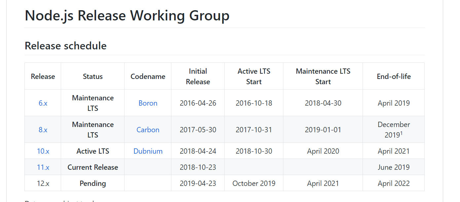Select the Active LTS status cell
460x202 pixels.
click(93, 151)
